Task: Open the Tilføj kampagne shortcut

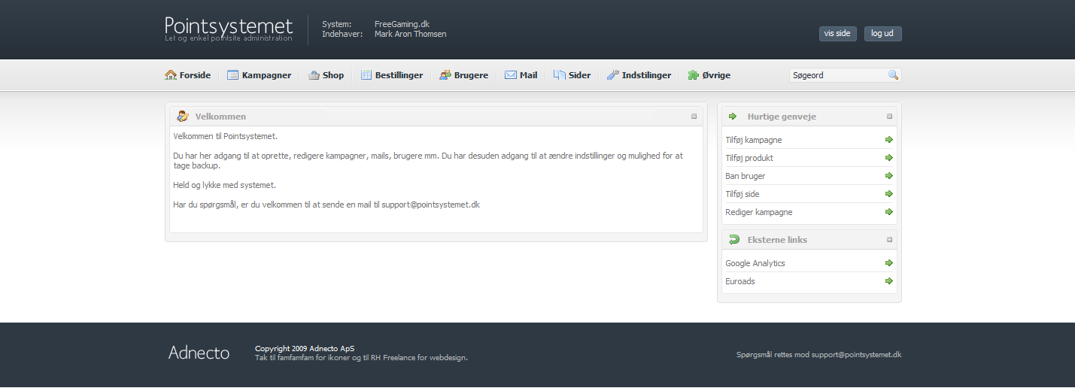Action: [x=754, y=140]
